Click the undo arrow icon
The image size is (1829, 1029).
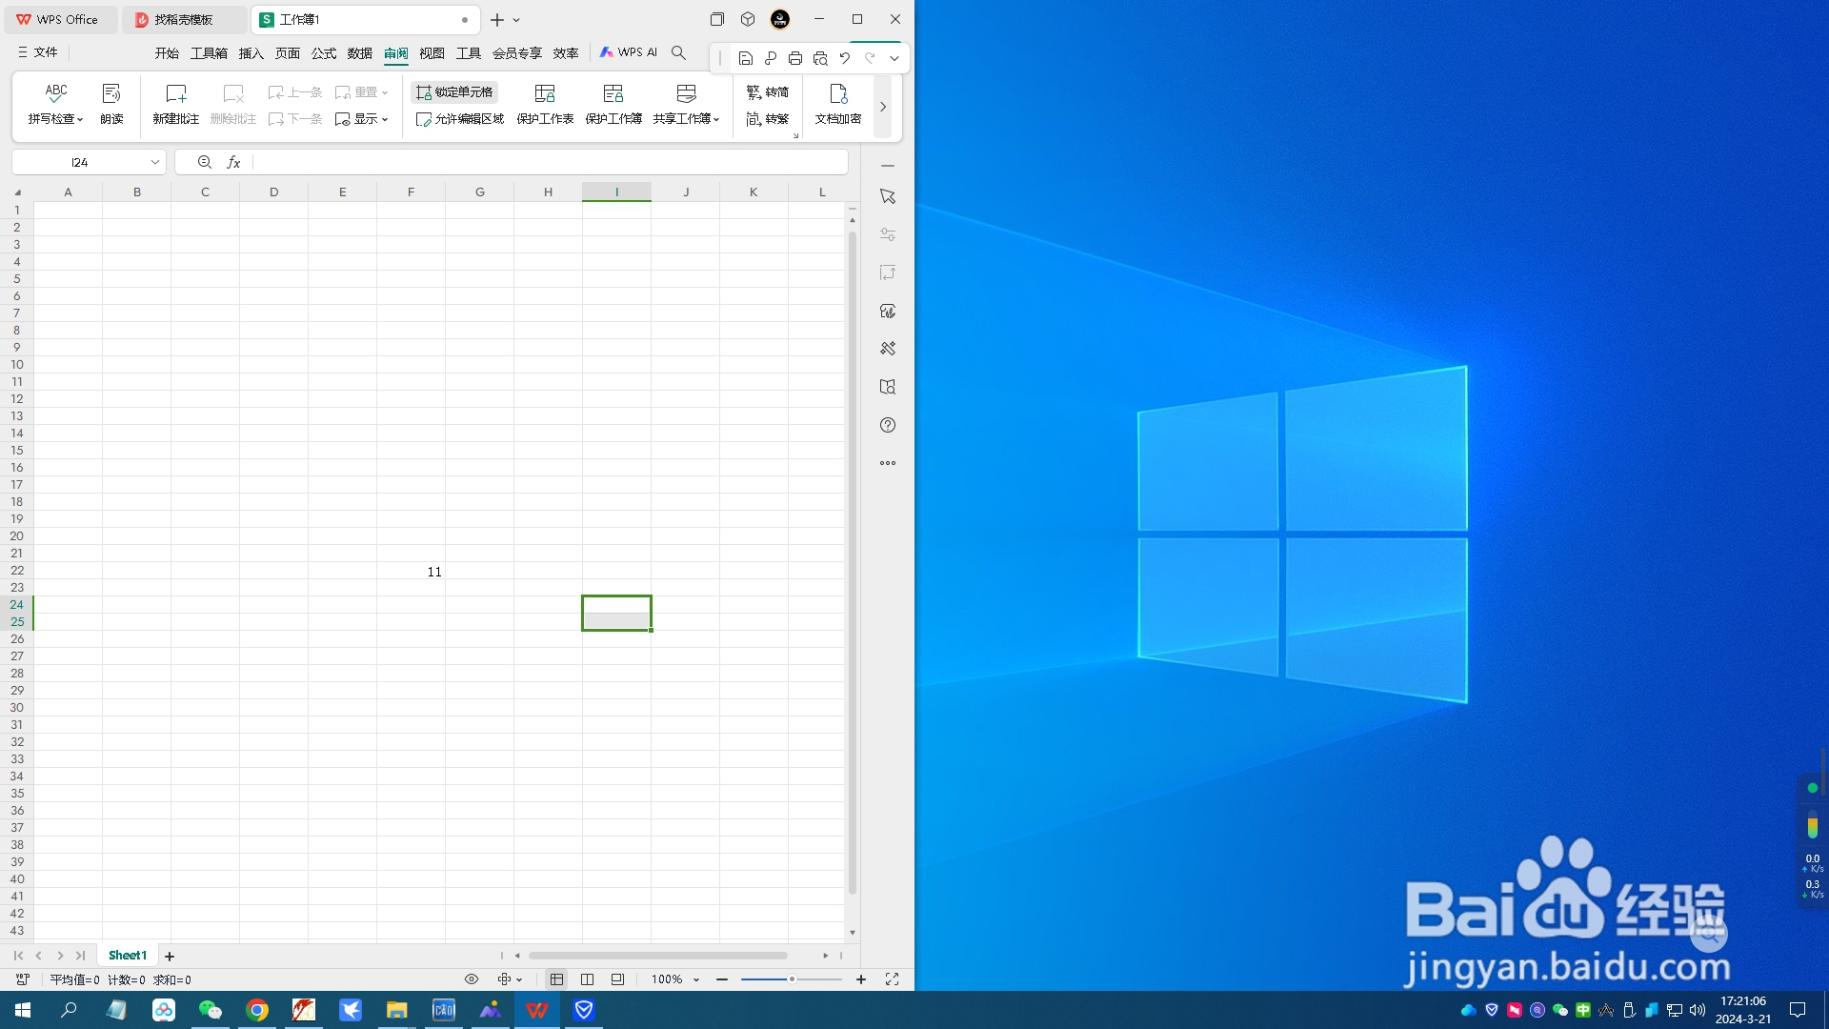(844, 58)
